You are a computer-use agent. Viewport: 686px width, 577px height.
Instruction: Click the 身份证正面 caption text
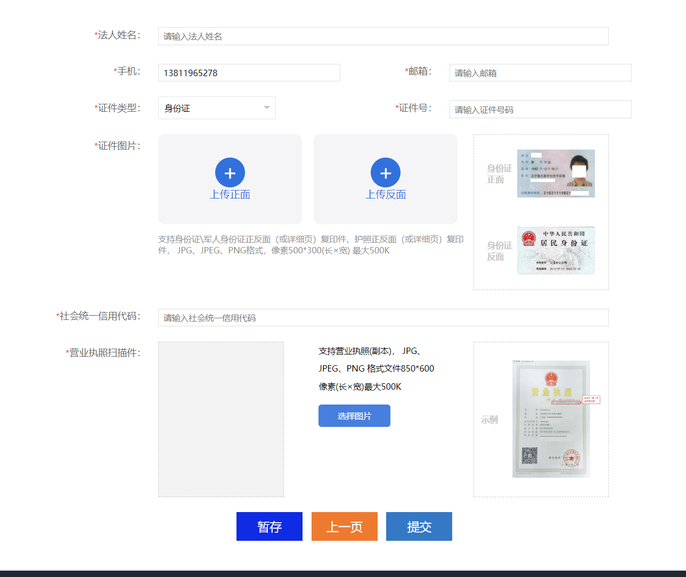pos(500,174)
